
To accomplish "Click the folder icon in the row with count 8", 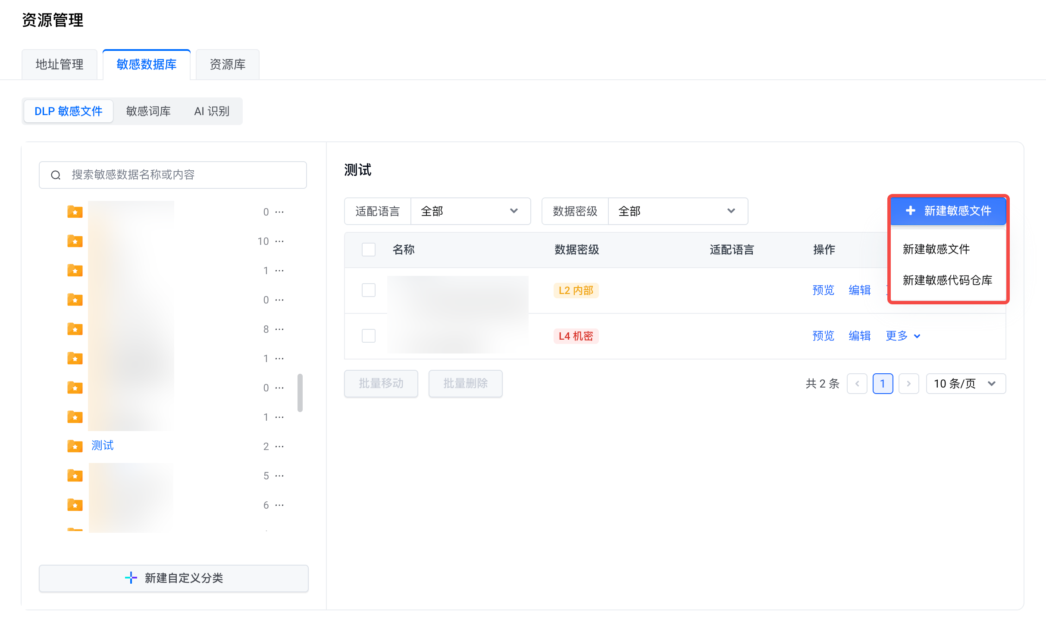I will [75, 329].
